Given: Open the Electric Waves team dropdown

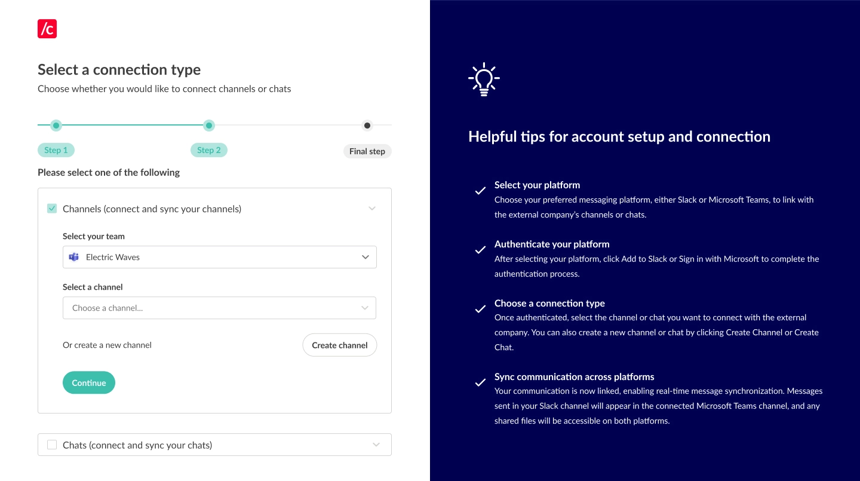Looking at the screenshot, I should point(220,257).
